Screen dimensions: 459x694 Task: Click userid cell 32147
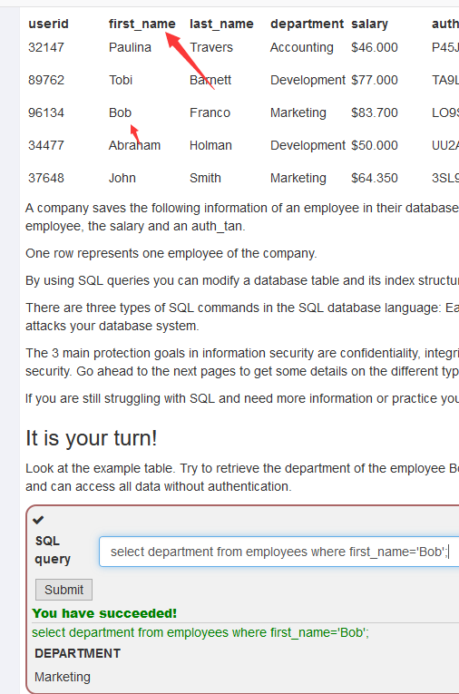[46, 47]
